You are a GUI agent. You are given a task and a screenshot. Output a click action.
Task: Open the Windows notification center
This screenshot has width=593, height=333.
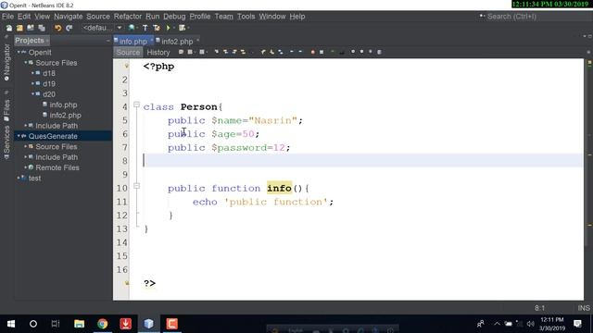(x=577, y=324)
